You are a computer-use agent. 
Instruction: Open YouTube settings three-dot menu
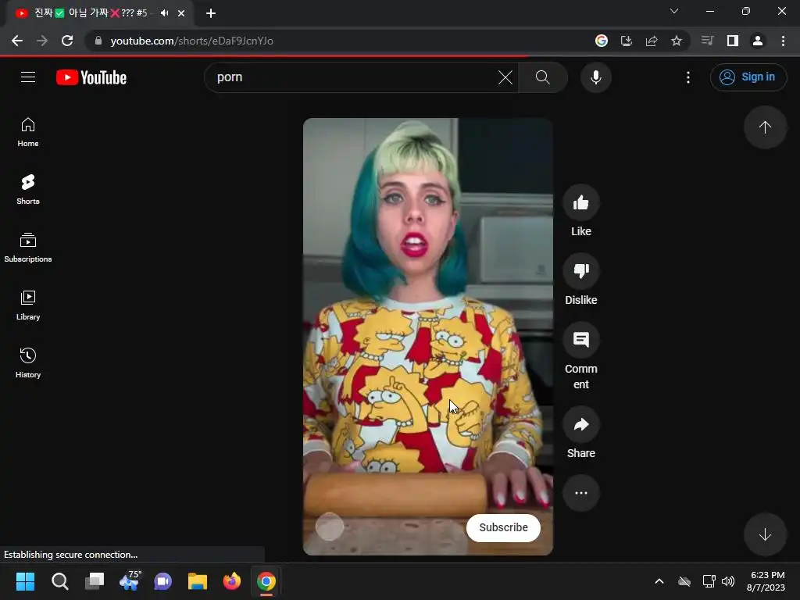click(x=687, y=77)
